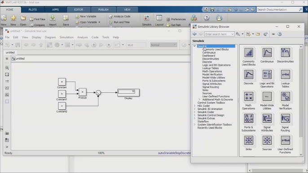Screen dimensions: 308x173
Task: Collapse the Simulink tree node
Action: tap(194, 46)
